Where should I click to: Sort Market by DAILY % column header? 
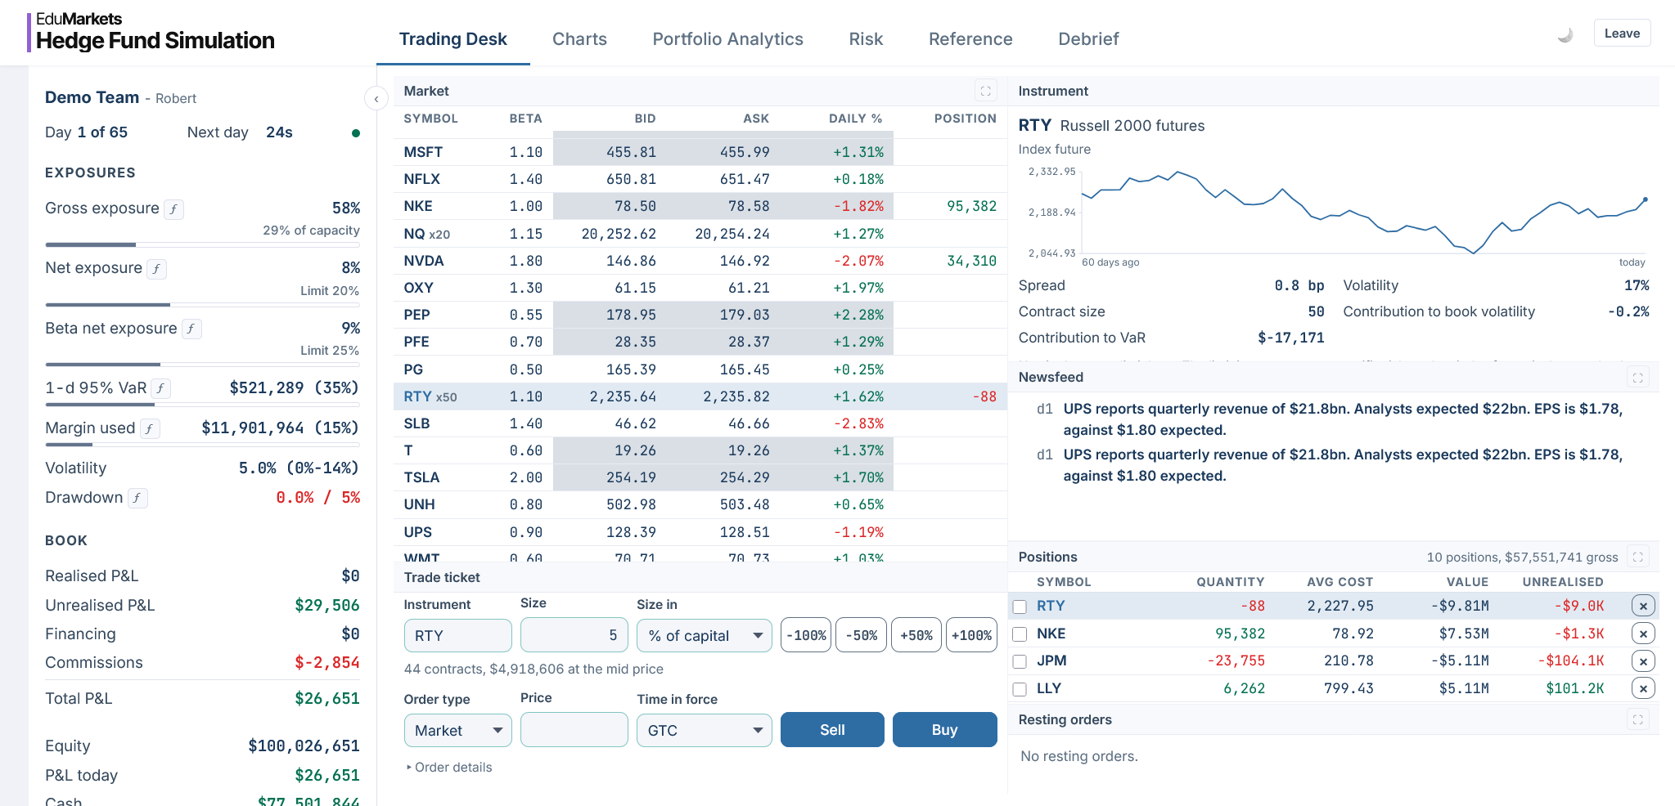855,119
